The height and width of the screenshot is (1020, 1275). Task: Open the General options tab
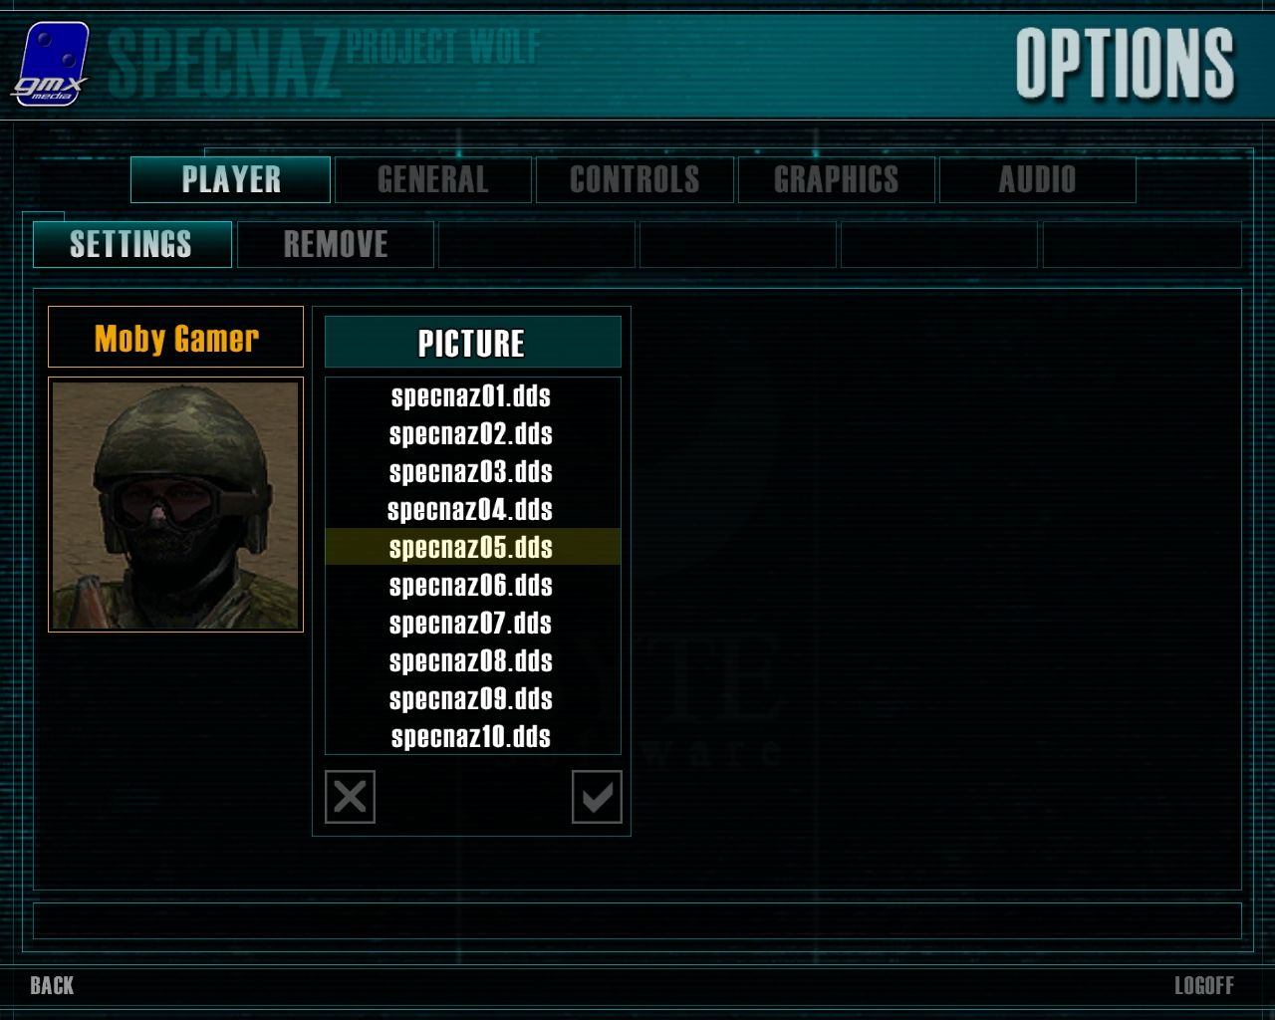(433, 179)
